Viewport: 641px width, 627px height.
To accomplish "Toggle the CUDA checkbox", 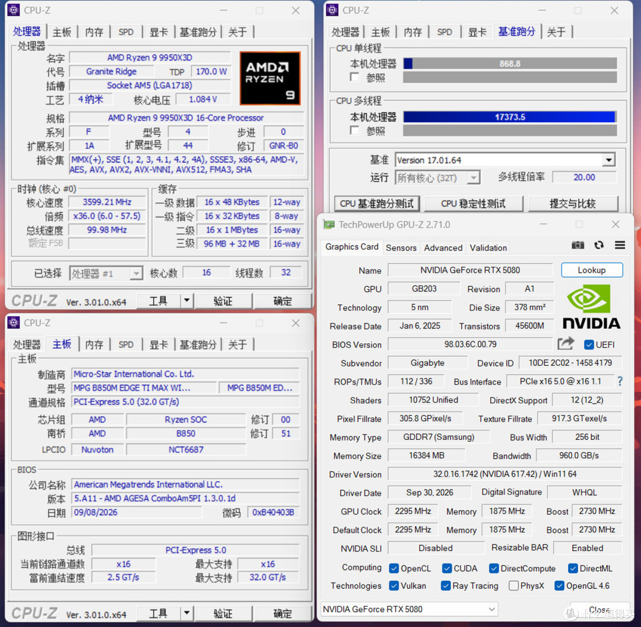I will (447, 568).
